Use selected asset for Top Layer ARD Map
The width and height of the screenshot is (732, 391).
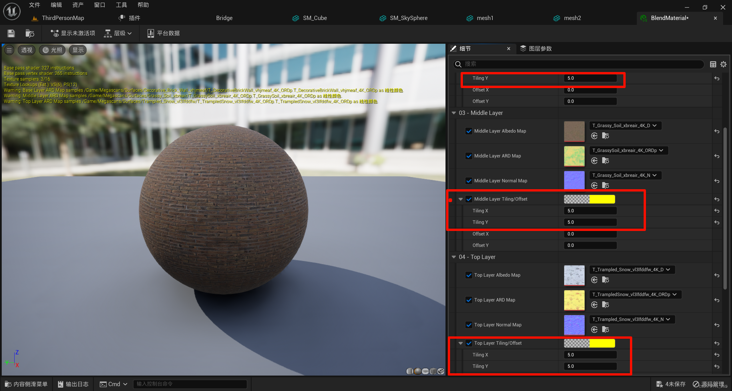(594, 305)
